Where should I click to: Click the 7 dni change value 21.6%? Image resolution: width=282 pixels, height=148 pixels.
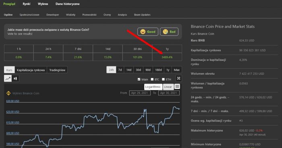pos(78,57)
